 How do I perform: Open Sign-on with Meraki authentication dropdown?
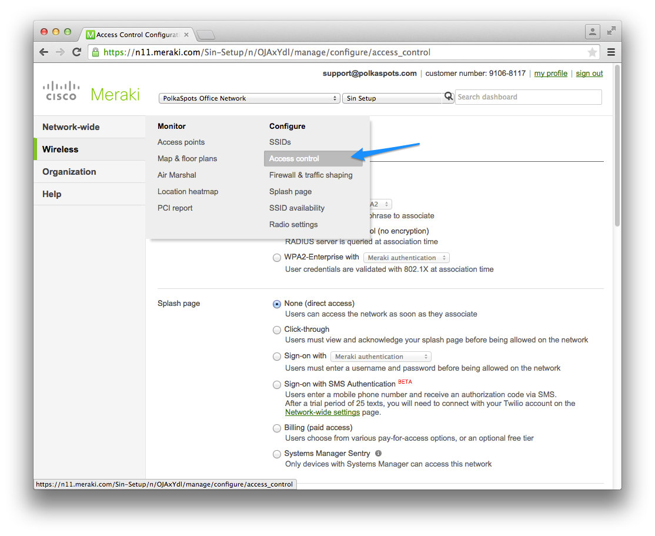pos(381,357)
